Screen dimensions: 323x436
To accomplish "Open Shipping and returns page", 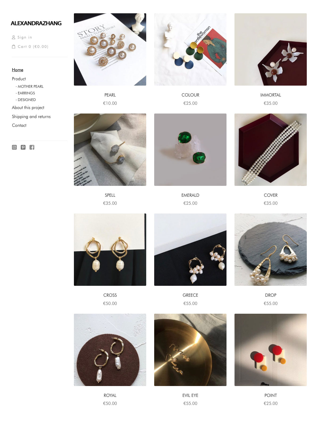I will (x=31, y=117).
